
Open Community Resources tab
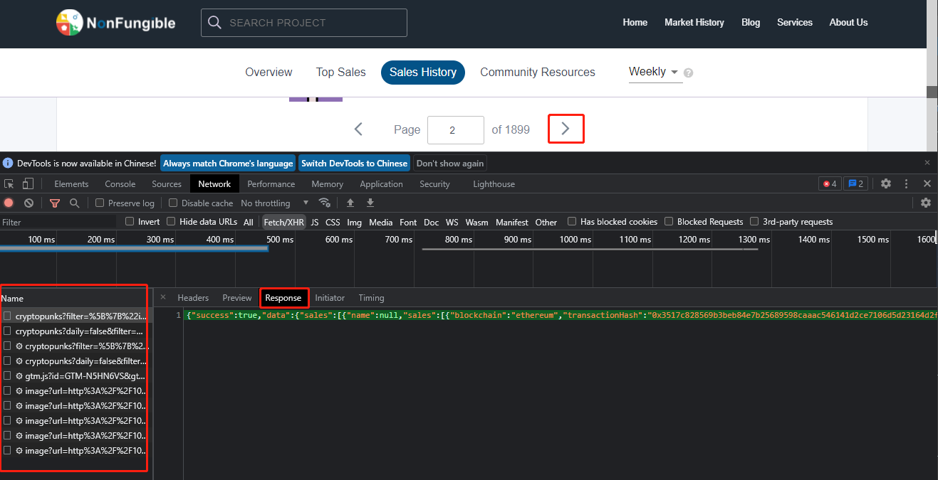(x=538, y=72)
